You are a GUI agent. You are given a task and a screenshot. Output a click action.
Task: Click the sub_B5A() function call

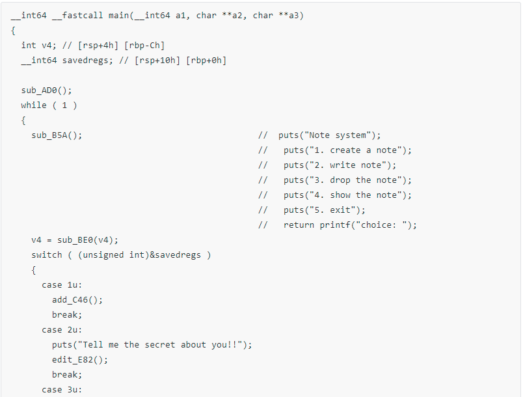pos(57,135)
